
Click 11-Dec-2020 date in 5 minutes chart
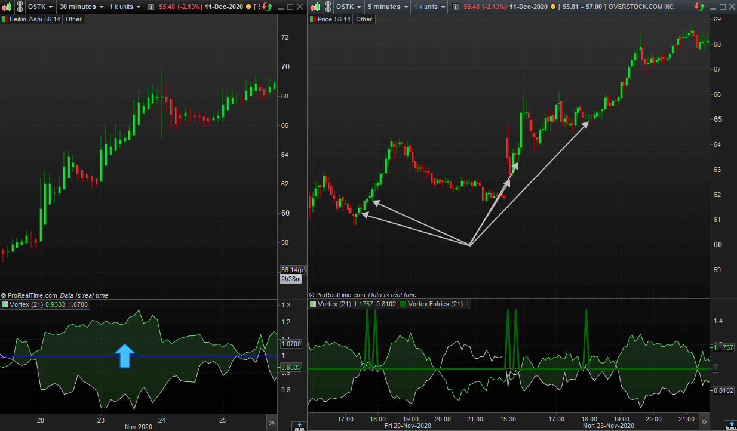coord(530,7)
